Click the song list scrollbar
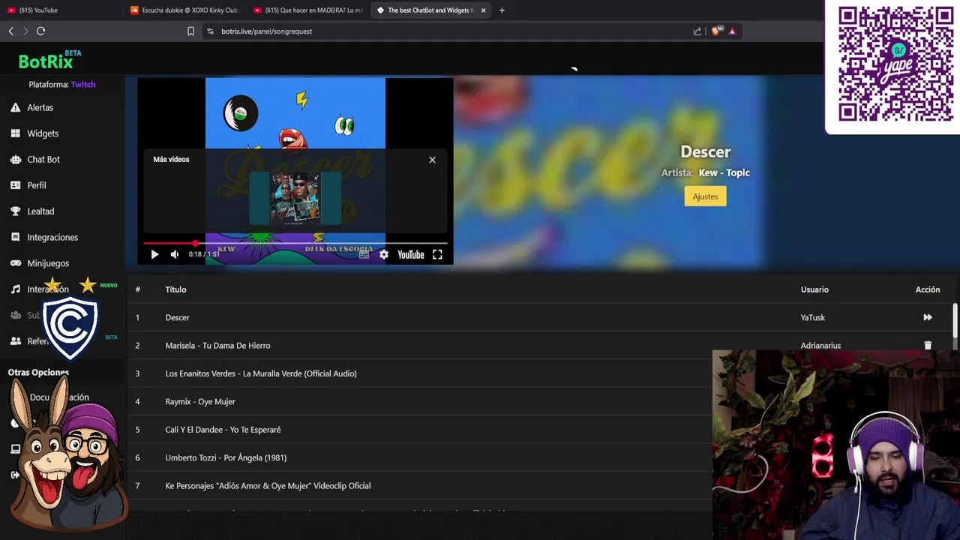 pyautogui.click(x=955, y=321)
